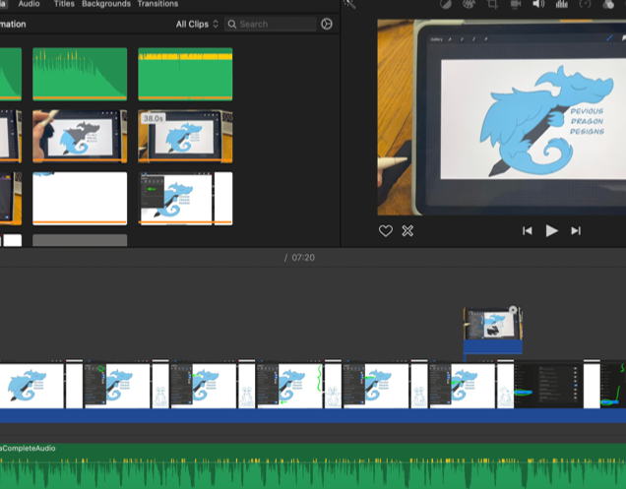Switch to the Transitions tab
Image resolution: width=626 pixels, height=489 pixels.
coord(157,4)
